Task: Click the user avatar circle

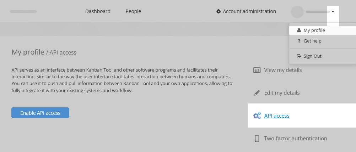Action: (x=297, y=12)
